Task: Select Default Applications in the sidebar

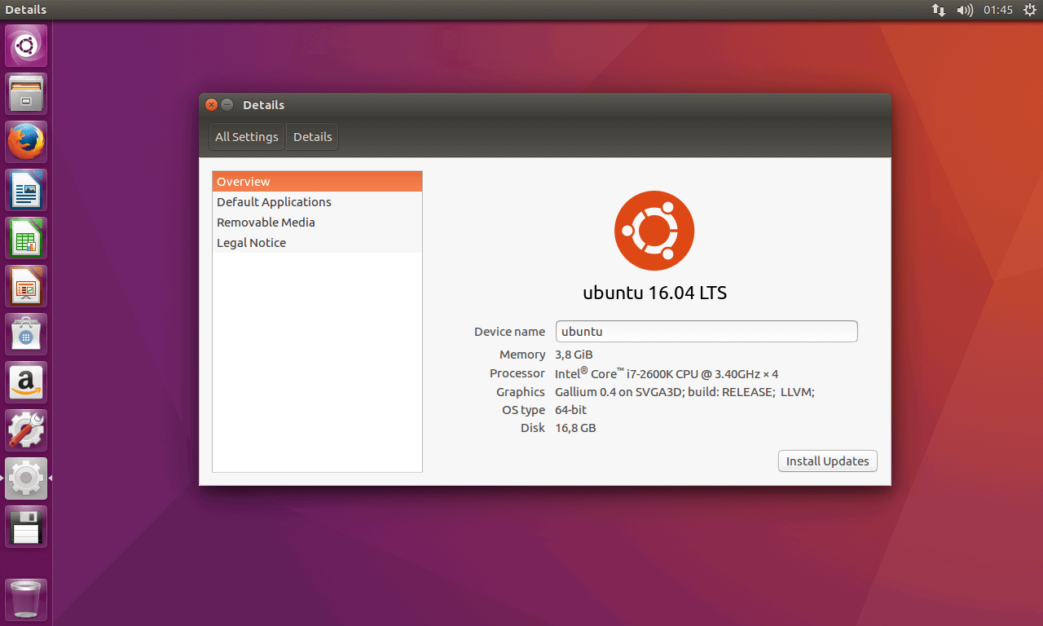Action: click(x=274, y=201)
